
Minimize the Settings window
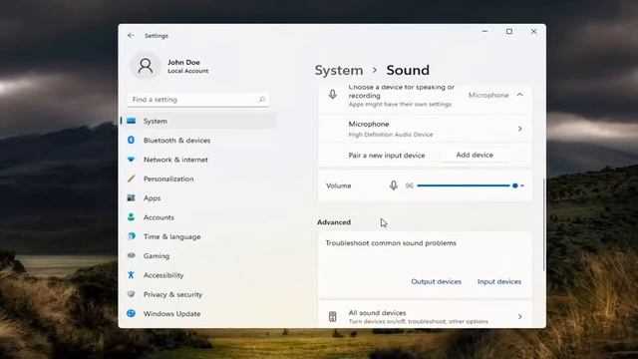click(484, 31)
